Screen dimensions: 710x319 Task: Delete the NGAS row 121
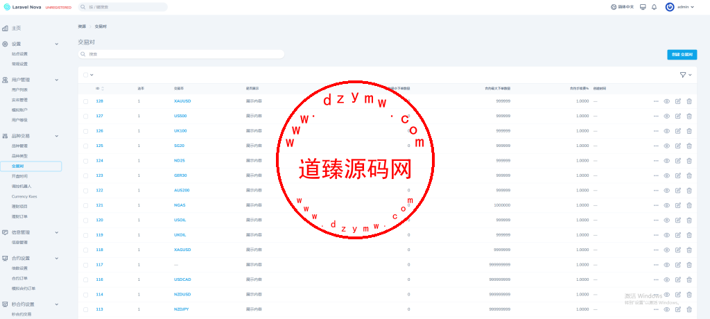[x=689, y=205]
